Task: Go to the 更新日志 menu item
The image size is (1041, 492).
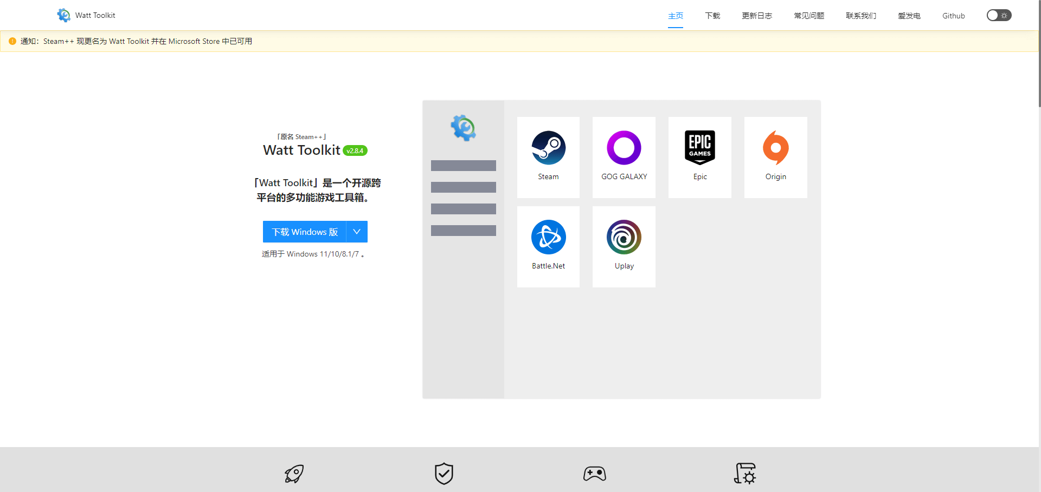Action: (x=757, y=16)
